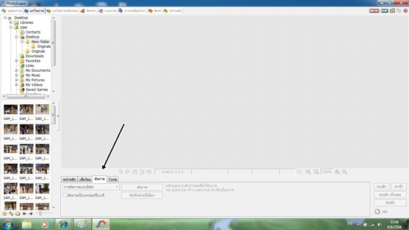Switch to the Tools tab
This screenshot has height=230, width=409.
coord(113,179)
